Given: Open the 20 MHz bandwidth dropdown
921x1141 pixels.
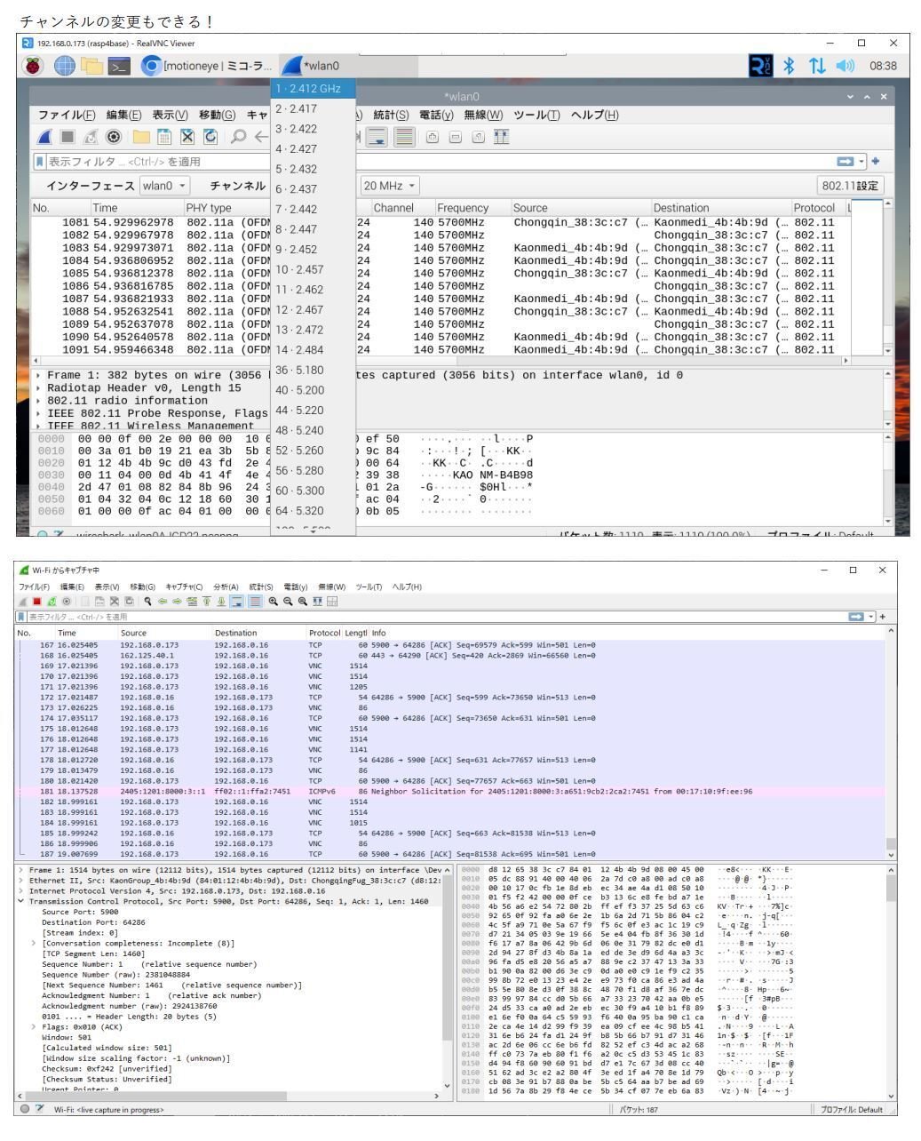Looking at the screenshot, I should point(389,185).
